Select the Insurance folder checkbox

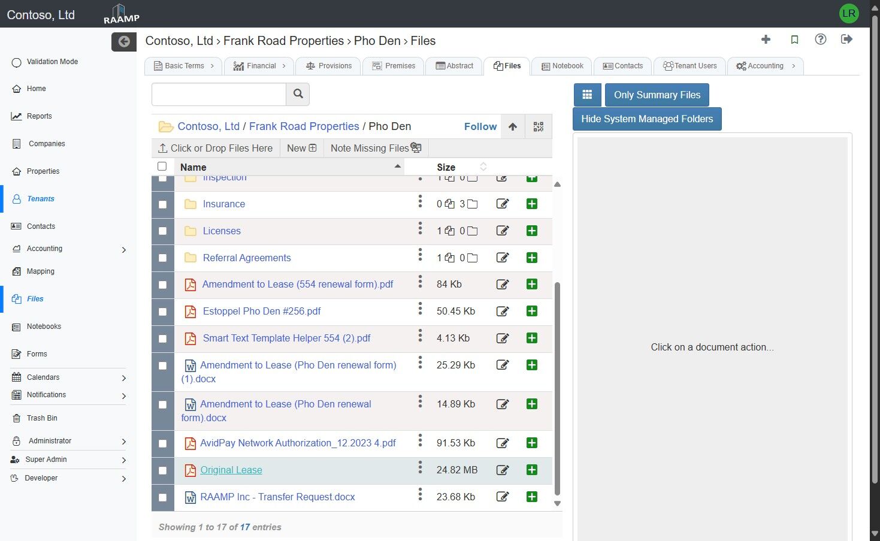162,204
